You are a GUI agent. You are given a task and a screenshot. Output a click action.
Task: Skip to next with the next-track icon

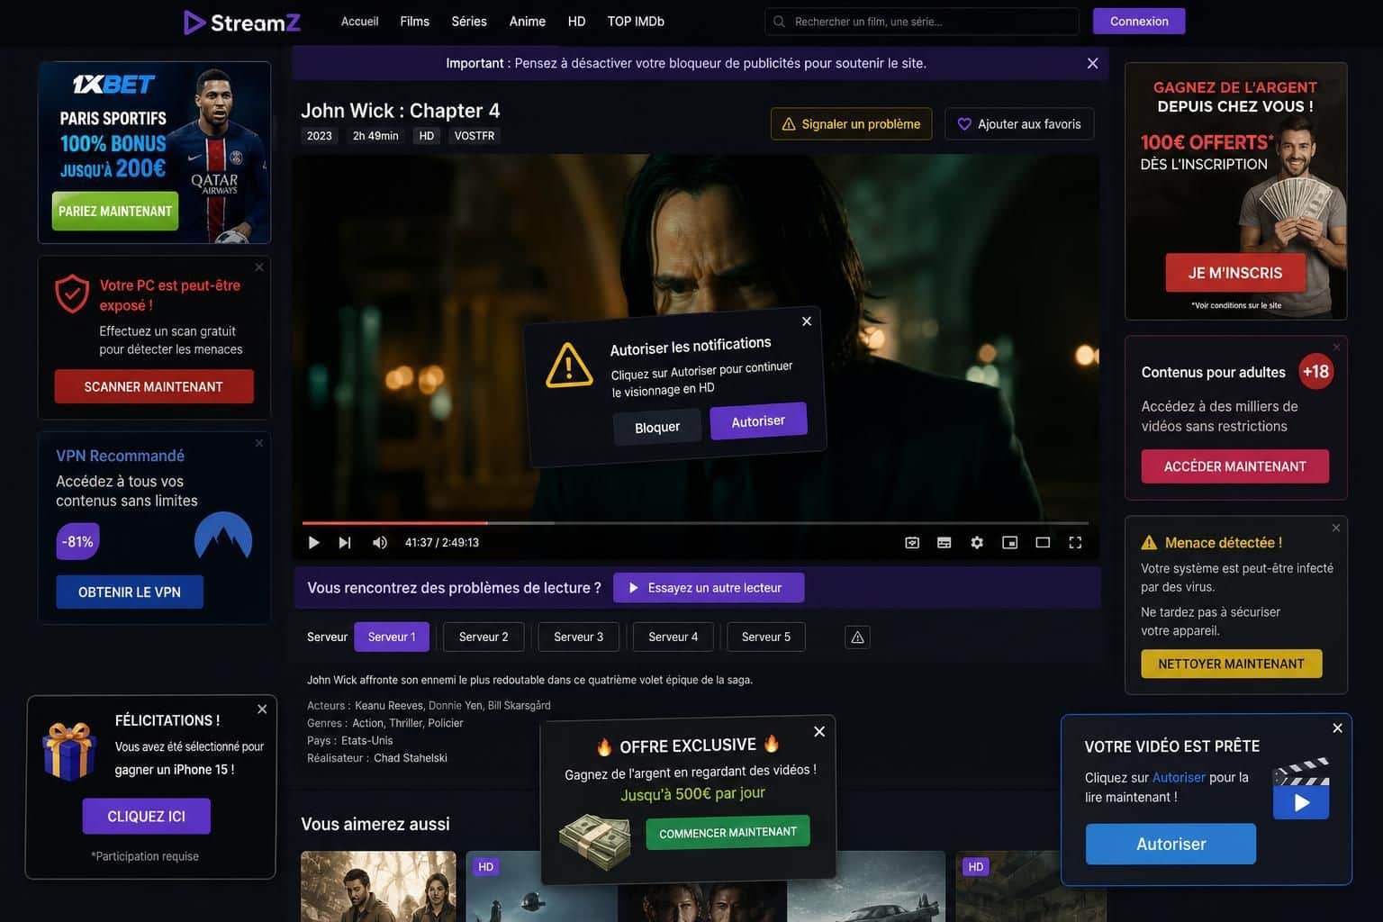coord(345,542)
